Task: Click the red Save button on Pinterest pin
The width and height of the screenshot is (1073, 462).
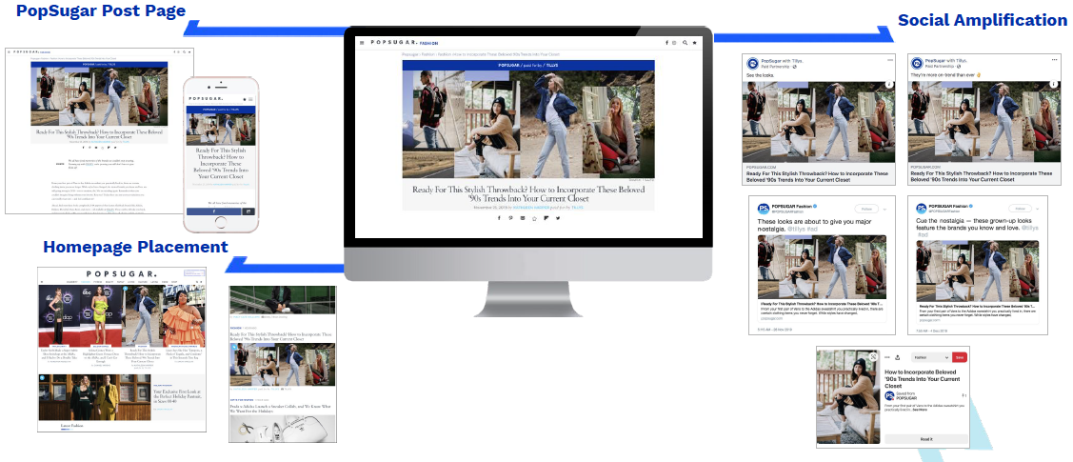Action: point(960,357)
